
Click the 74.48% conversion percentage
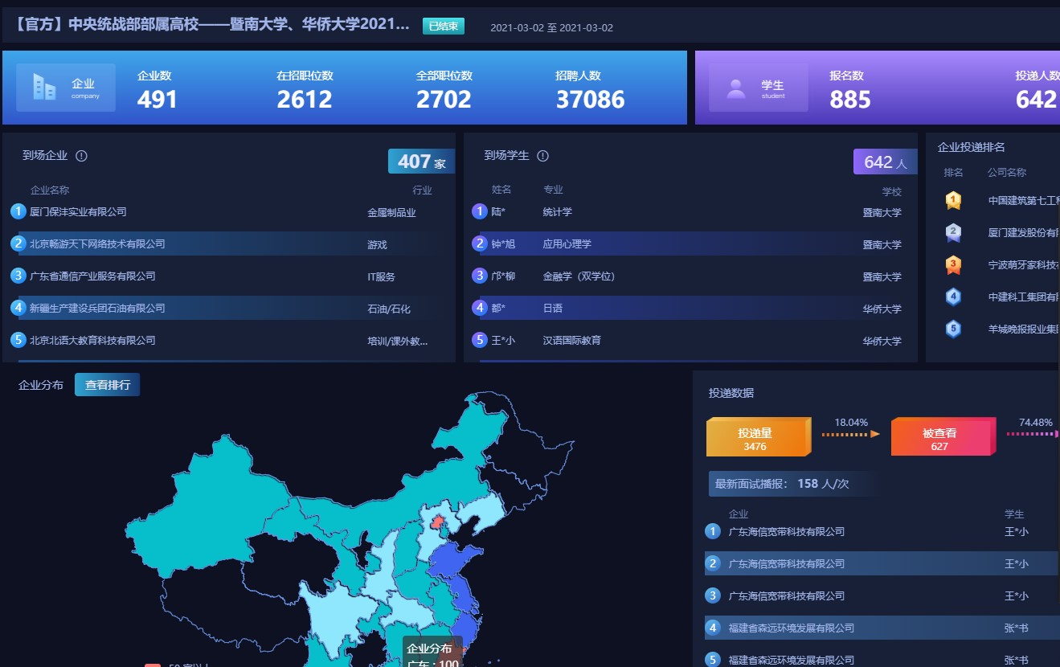1035,423
